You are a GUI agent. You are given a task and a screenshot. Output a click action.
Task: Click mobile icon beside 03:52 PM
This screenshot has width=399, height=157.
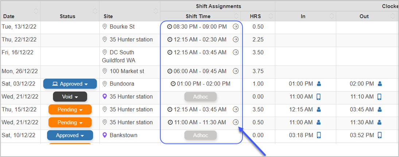point(379,135)
